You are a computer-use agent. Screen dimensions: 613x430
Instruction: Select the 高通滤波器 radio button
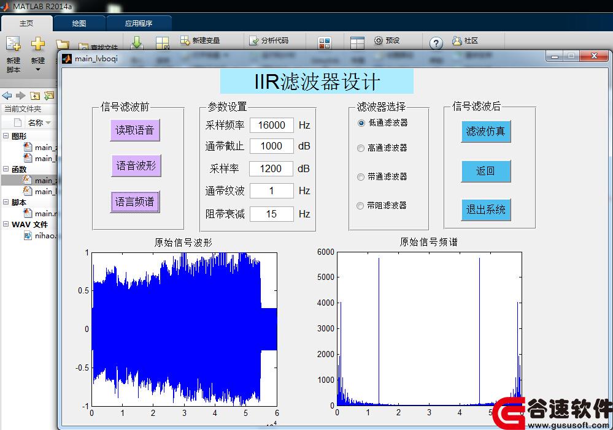click(360, 148)
